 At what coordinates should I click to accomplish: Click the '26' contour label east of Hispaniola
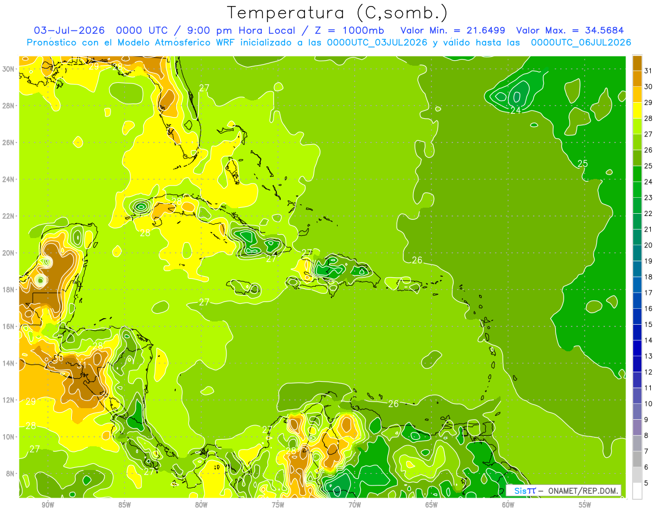pos(417,260)
